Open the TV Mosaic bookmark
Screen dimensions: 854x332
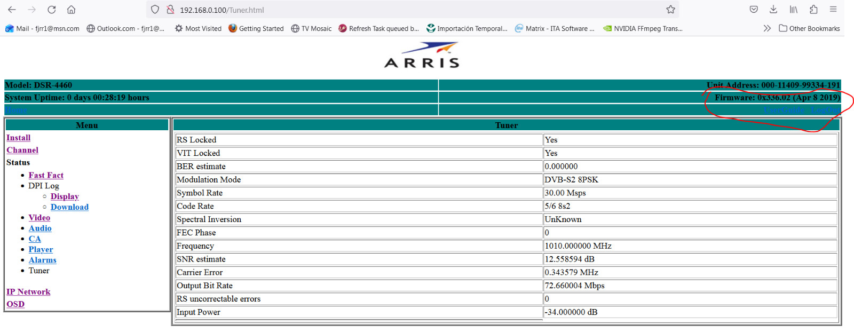click(311, 28)
